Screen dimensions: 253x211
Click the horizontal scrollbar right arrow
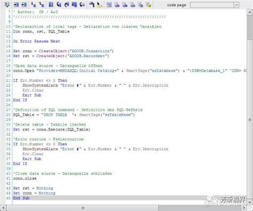(x=244, y=208)
